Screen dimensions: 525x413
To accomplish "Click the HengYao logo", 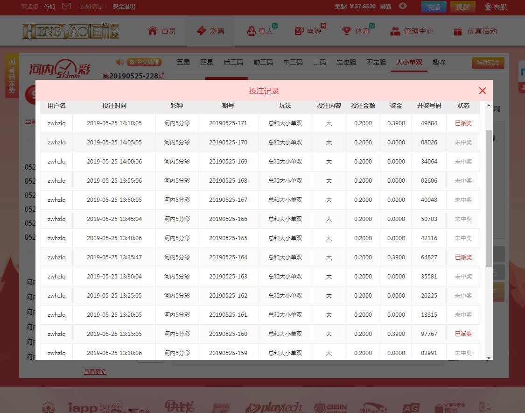I will point(70,31).
